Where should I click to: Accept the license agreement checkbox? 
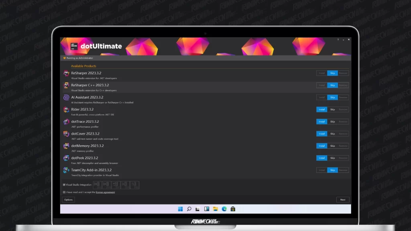pyautogui.click(x=64, y=192)
